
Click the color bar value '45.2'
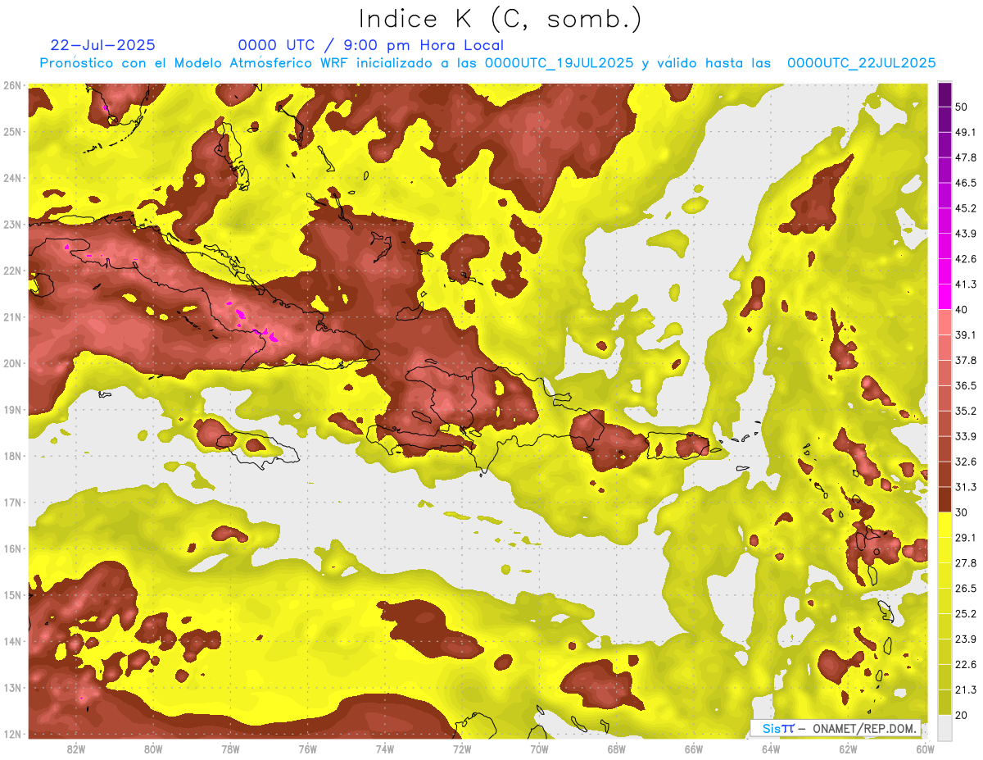[966, 209]
